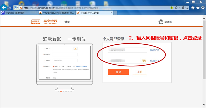Click the page scrollbar up arrow
206x108 pixels.
click(x=204, y=19)
